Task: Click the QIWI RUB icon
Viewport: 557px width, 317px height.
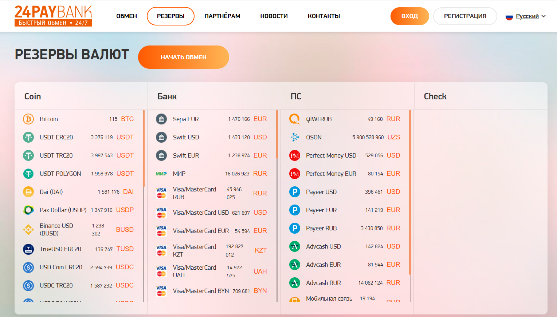Action: (x=295, y=119)
